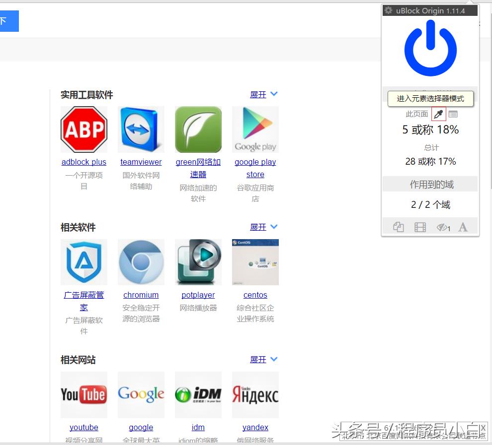The image size is (492, 445).
Task: Click the blue shield 广告屏蔽管家 icon
Action: [x=84, y=262]
